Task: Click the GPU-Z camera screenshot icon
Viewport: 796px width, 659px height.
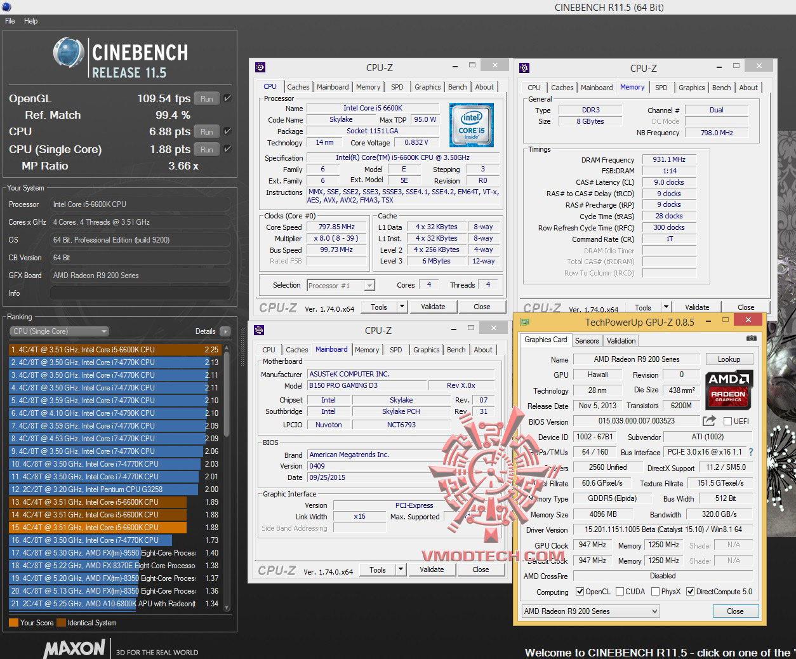Action: click(751, 339)
